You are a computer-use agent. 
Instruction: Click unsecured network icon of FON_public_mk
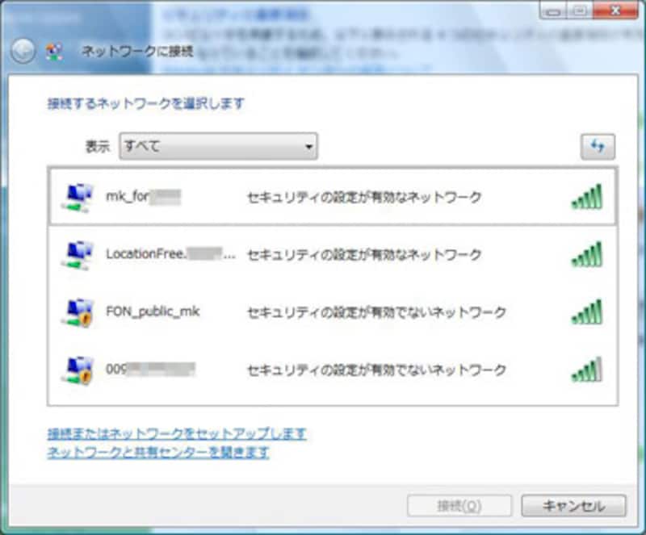tap(78, 313)
